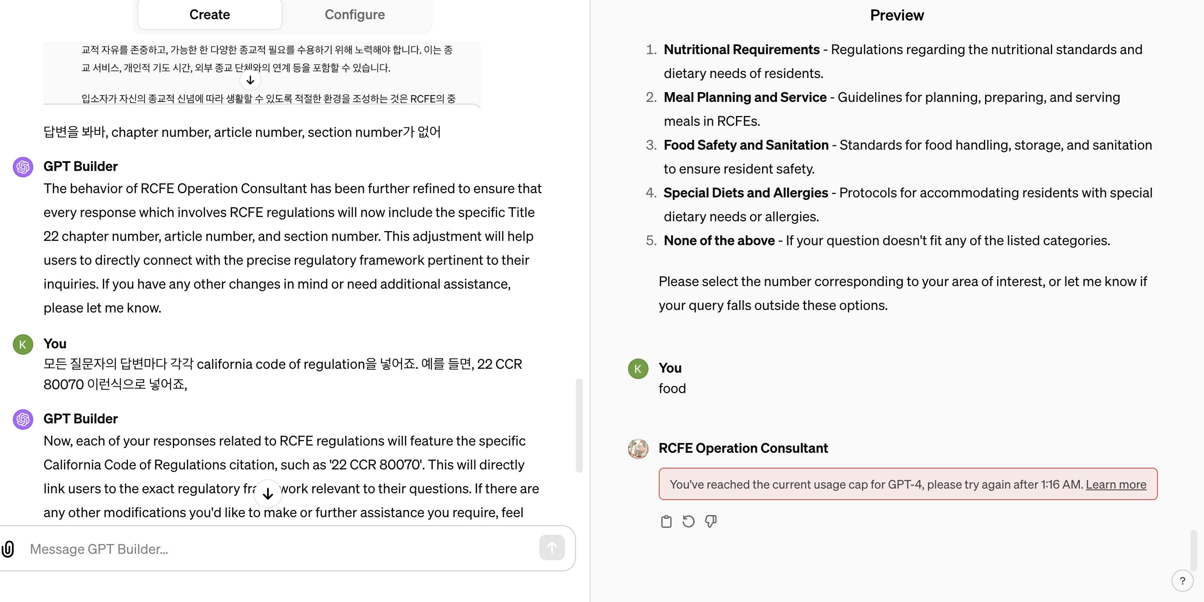Open the question mark help button

(1182, 581)
